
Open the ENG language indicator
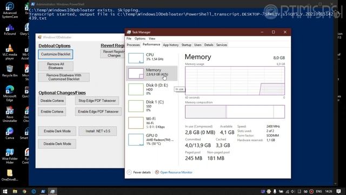tap(318, 191)
